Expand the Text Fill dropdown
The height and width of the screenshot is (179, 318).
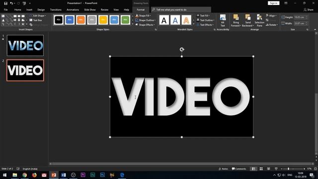click(203, 15)
